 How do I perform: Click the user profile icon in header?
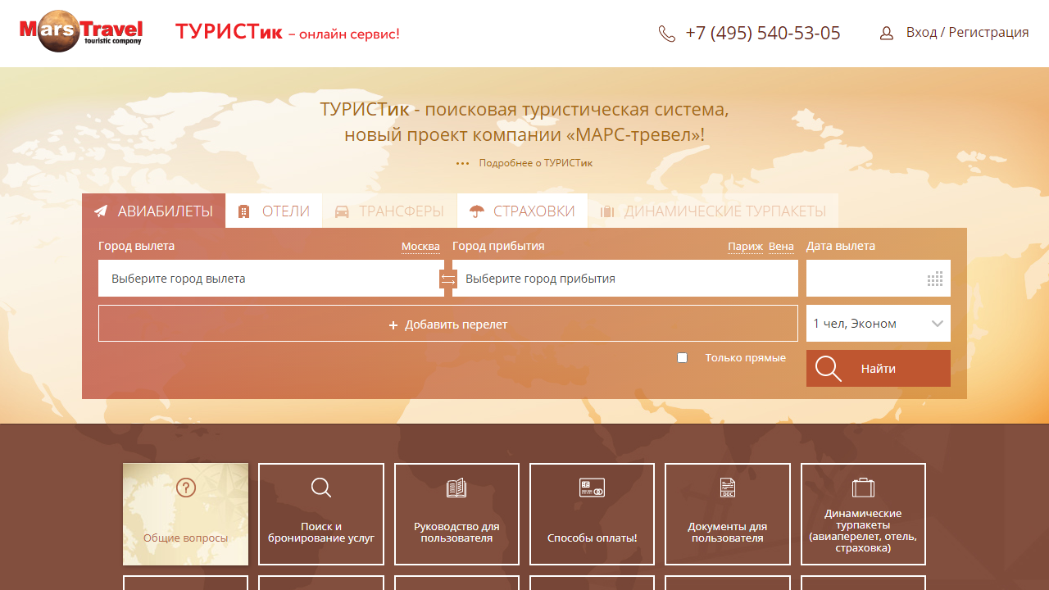(886, 34)
